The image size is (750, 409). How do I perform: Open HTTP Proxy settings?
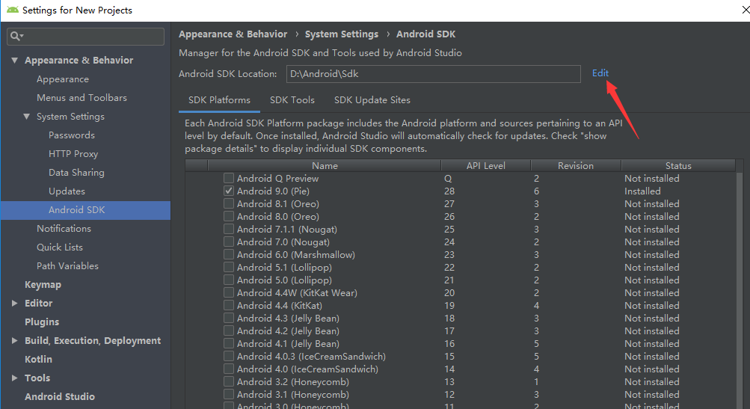(73, 153)
